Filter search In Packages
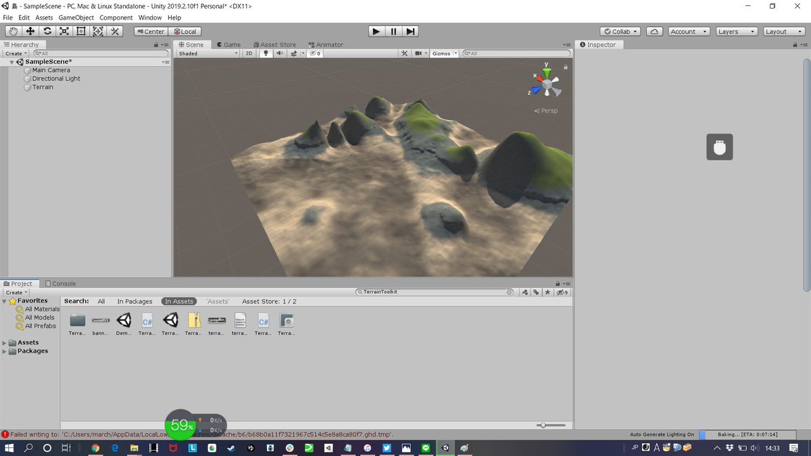 [134, 301]
